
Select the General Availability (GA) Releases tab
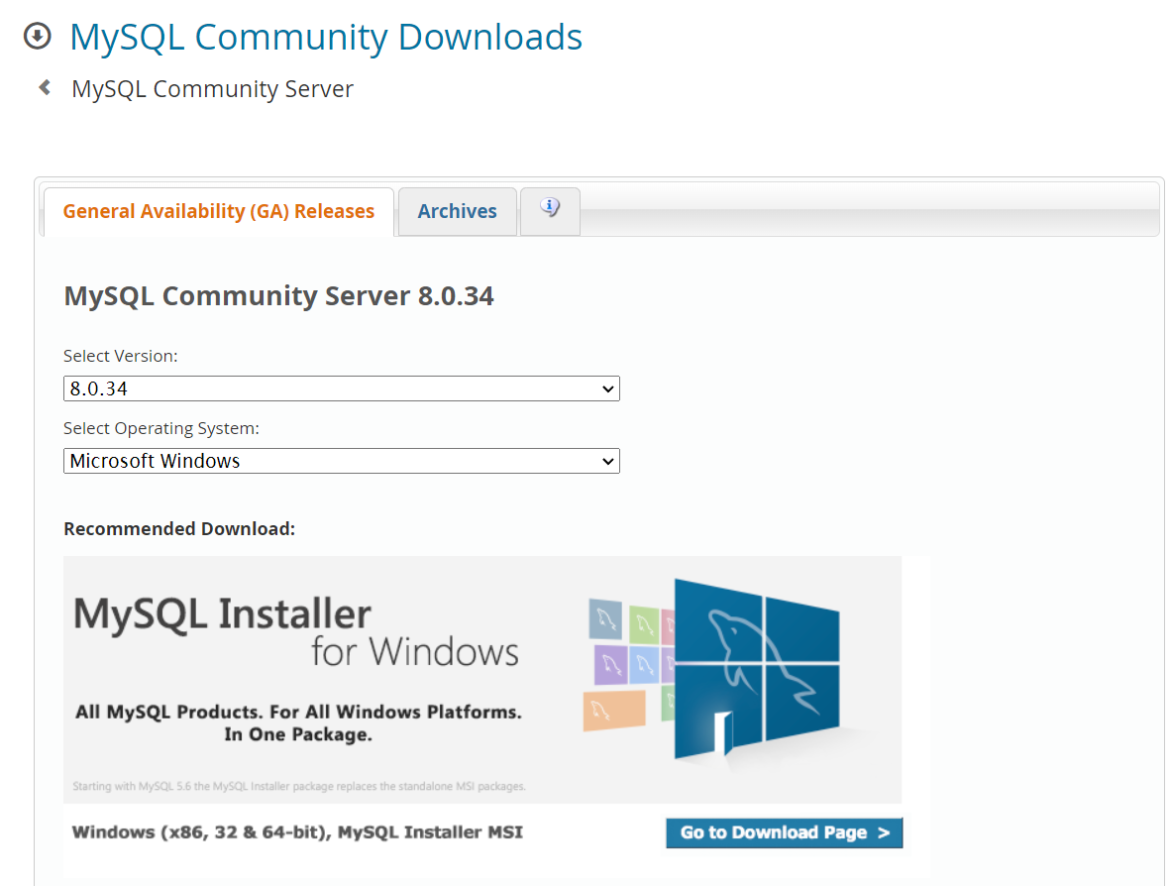(x=218, y=212)
